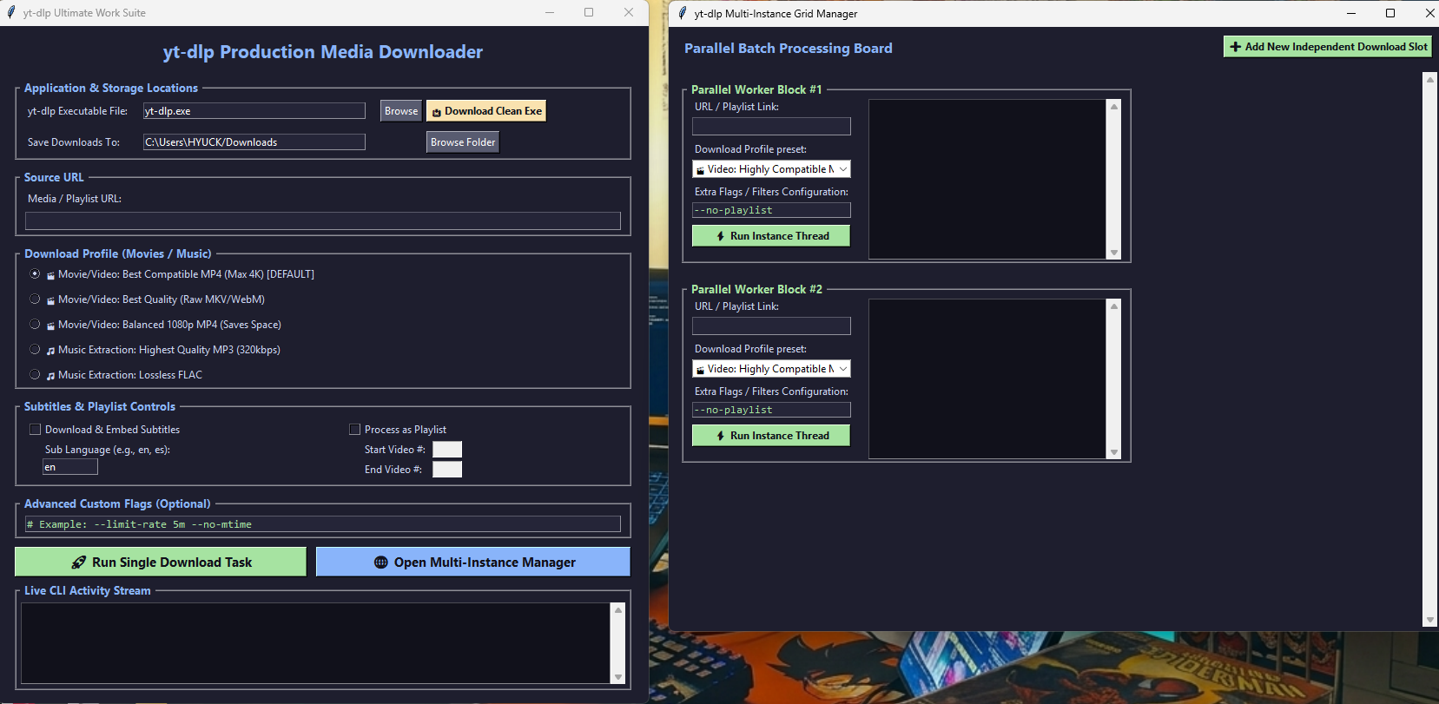
Task: Click Extra Flags field in Worker Block #2
Action: 771,410
